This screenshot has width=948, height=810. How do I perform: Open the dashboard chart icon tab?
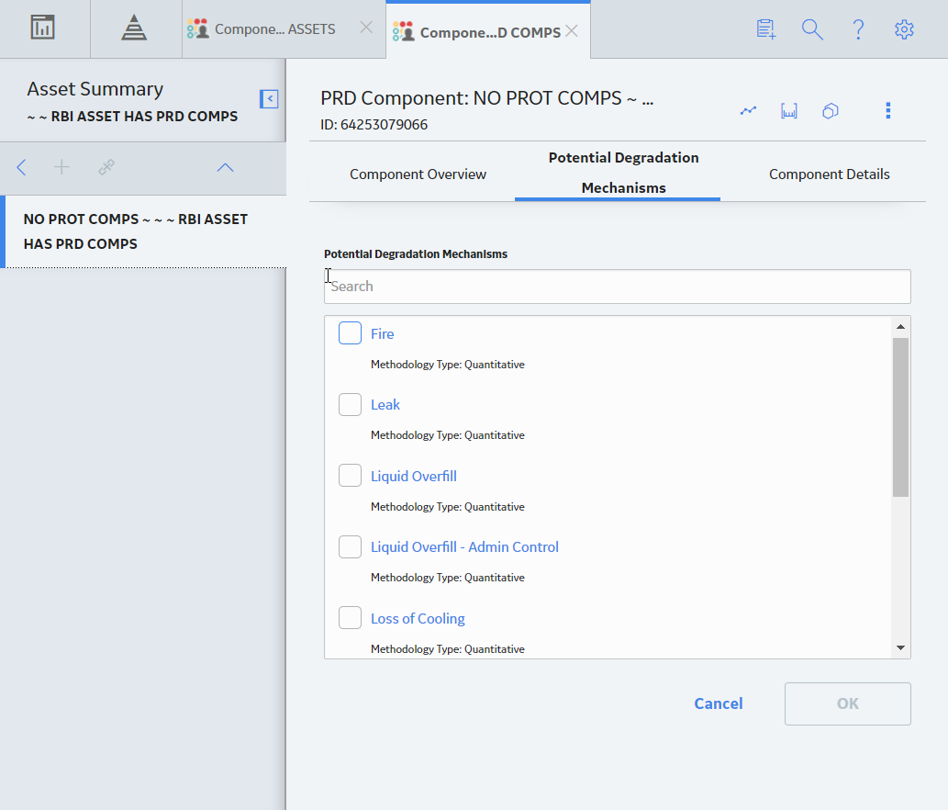click(x=43, y=28)
